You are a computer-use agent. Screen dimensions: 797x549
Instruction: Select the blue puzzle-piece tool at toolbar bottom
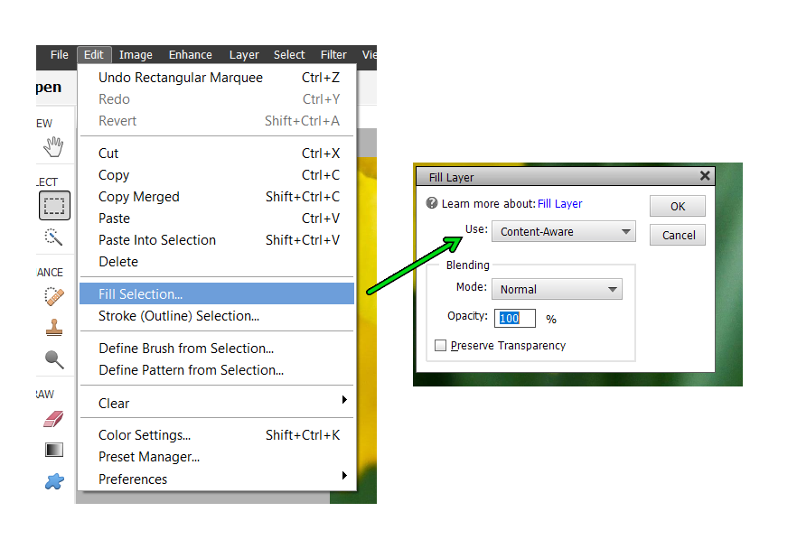(53, 481)
